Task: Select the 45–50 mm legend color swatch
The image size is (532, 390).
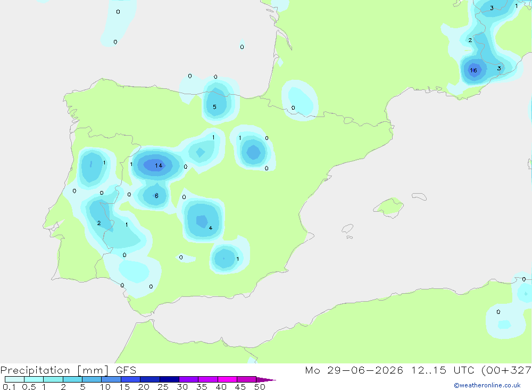Action: pos(247,379)
